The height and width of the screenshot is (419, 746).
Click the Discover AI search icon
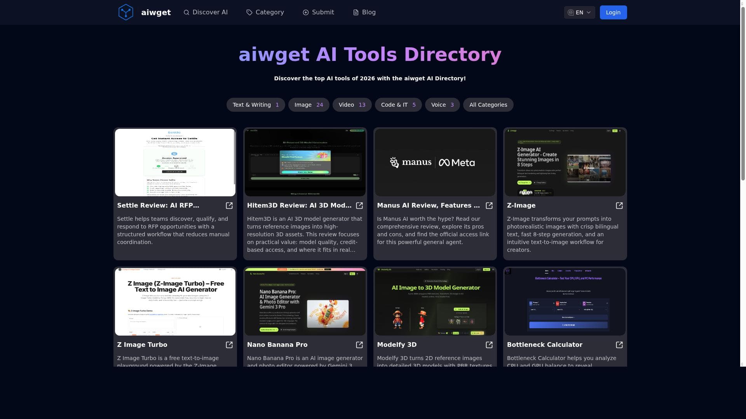pos(186,12)
